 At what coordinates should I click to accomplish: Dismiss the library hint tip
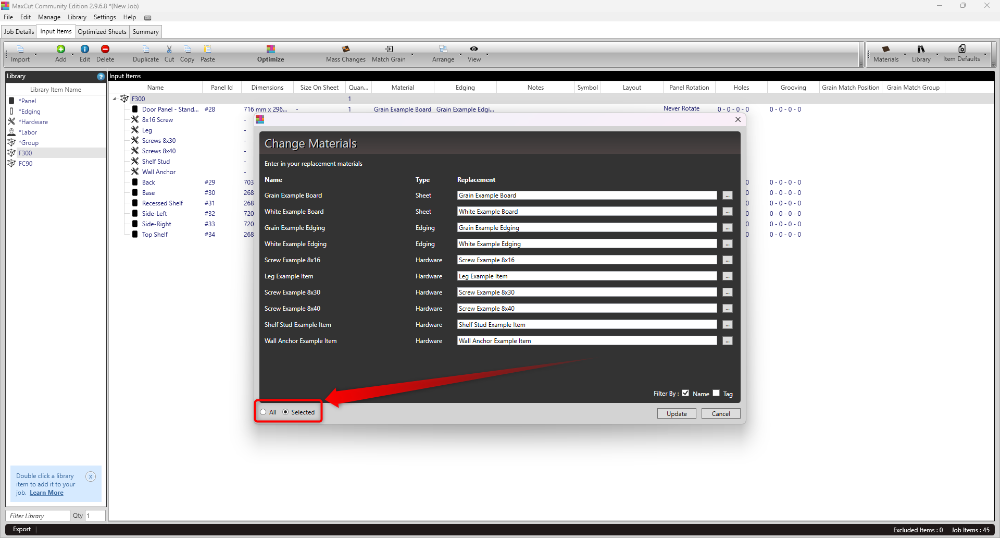[x=91, y=476]
